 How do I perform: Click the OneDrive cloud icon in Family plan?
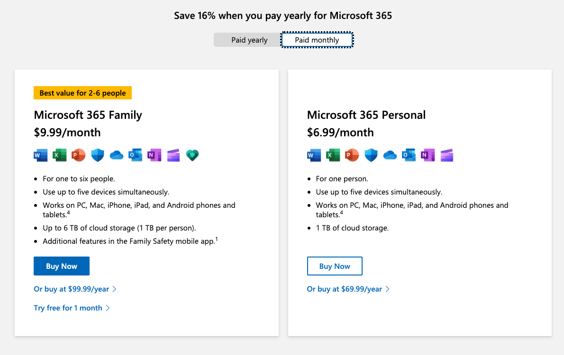[117, 155]
